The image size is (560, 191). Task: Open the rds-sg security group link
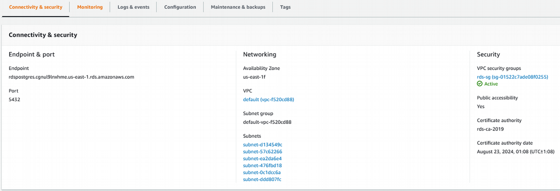pos(512,77)
